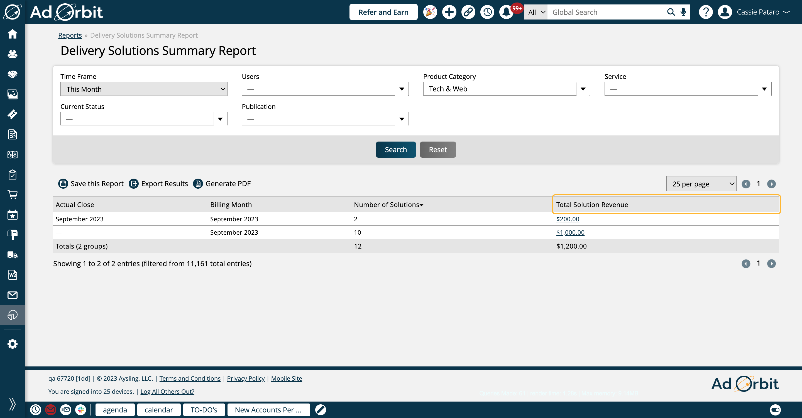The image size is (802, 418).
Task: Expand the Publication dropdown selector
Action: (x=402, y=119)
